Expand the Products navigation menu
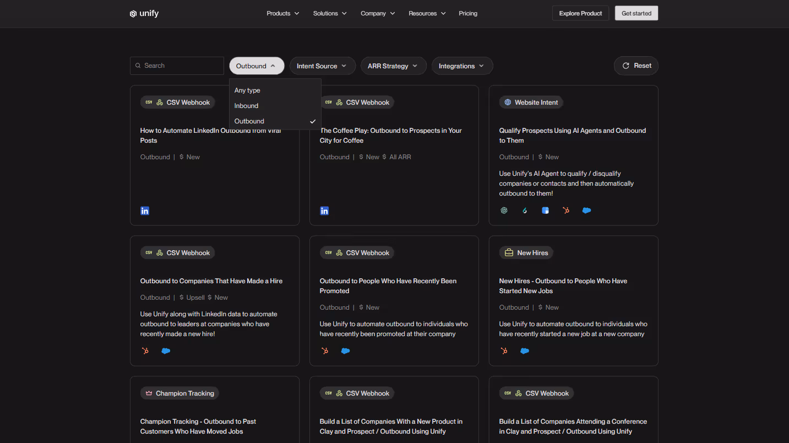The width and height of the screenshot is (789, 443). pyautogui.click(x=283, y=13)
